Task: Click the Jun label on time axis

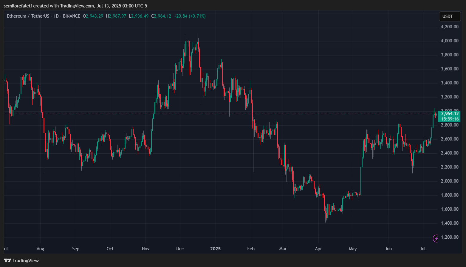Action: point(388,249)
